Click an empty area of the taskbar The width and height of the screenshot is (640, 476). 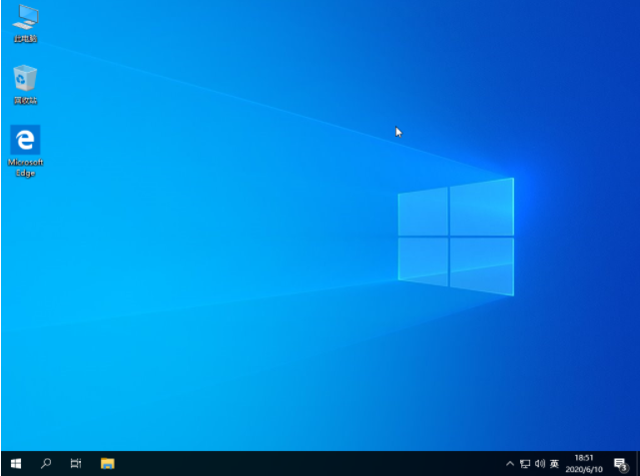coord(300,464)
